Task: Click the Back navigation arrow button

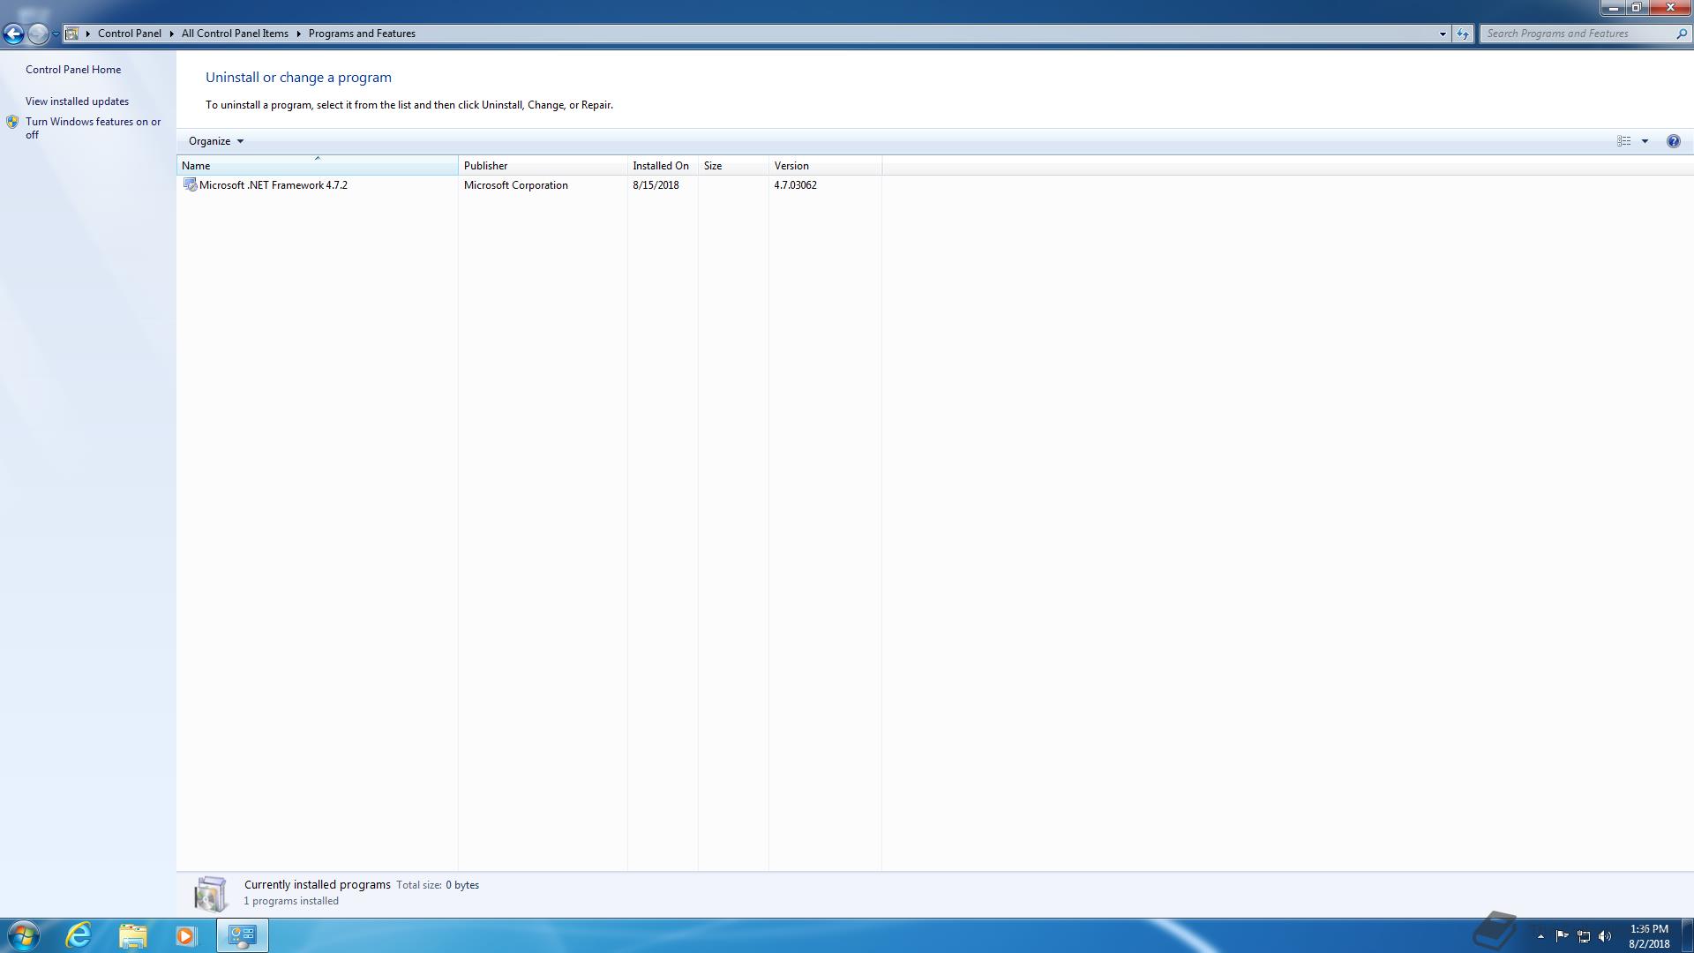Action: [13, 34]
